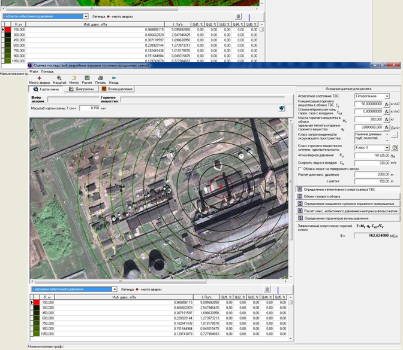
Task: Open reference icon beside Класс 3 dropdown
Action: pyautogui.click(x=395, y=147)
